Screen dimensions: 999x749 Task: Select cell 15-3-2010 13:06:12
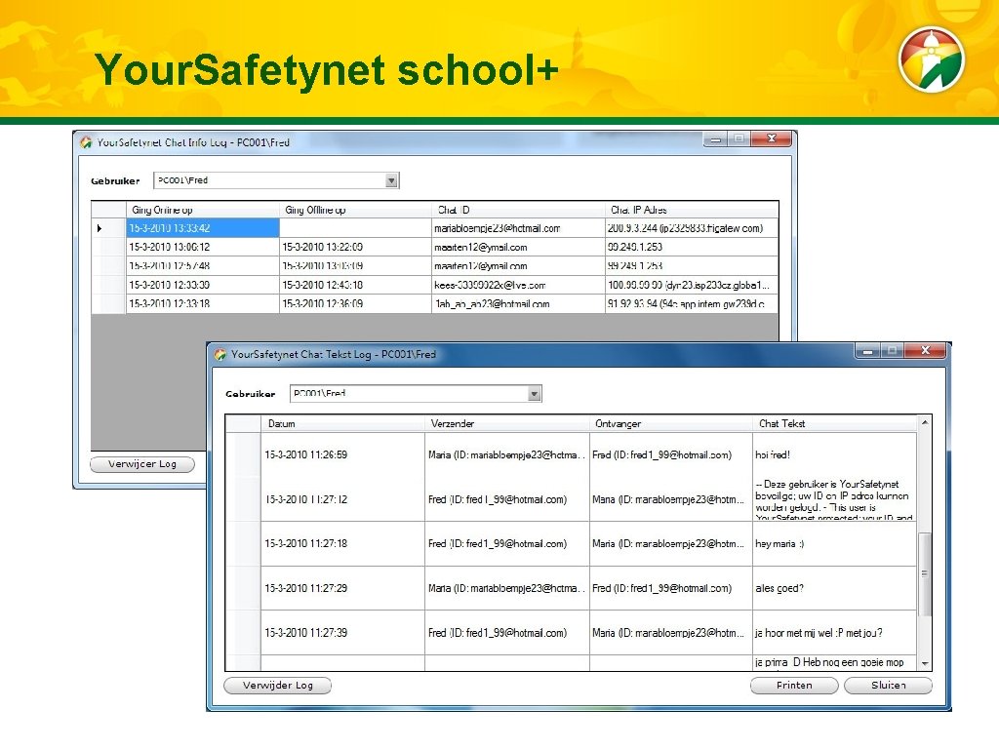click(203, 247)
